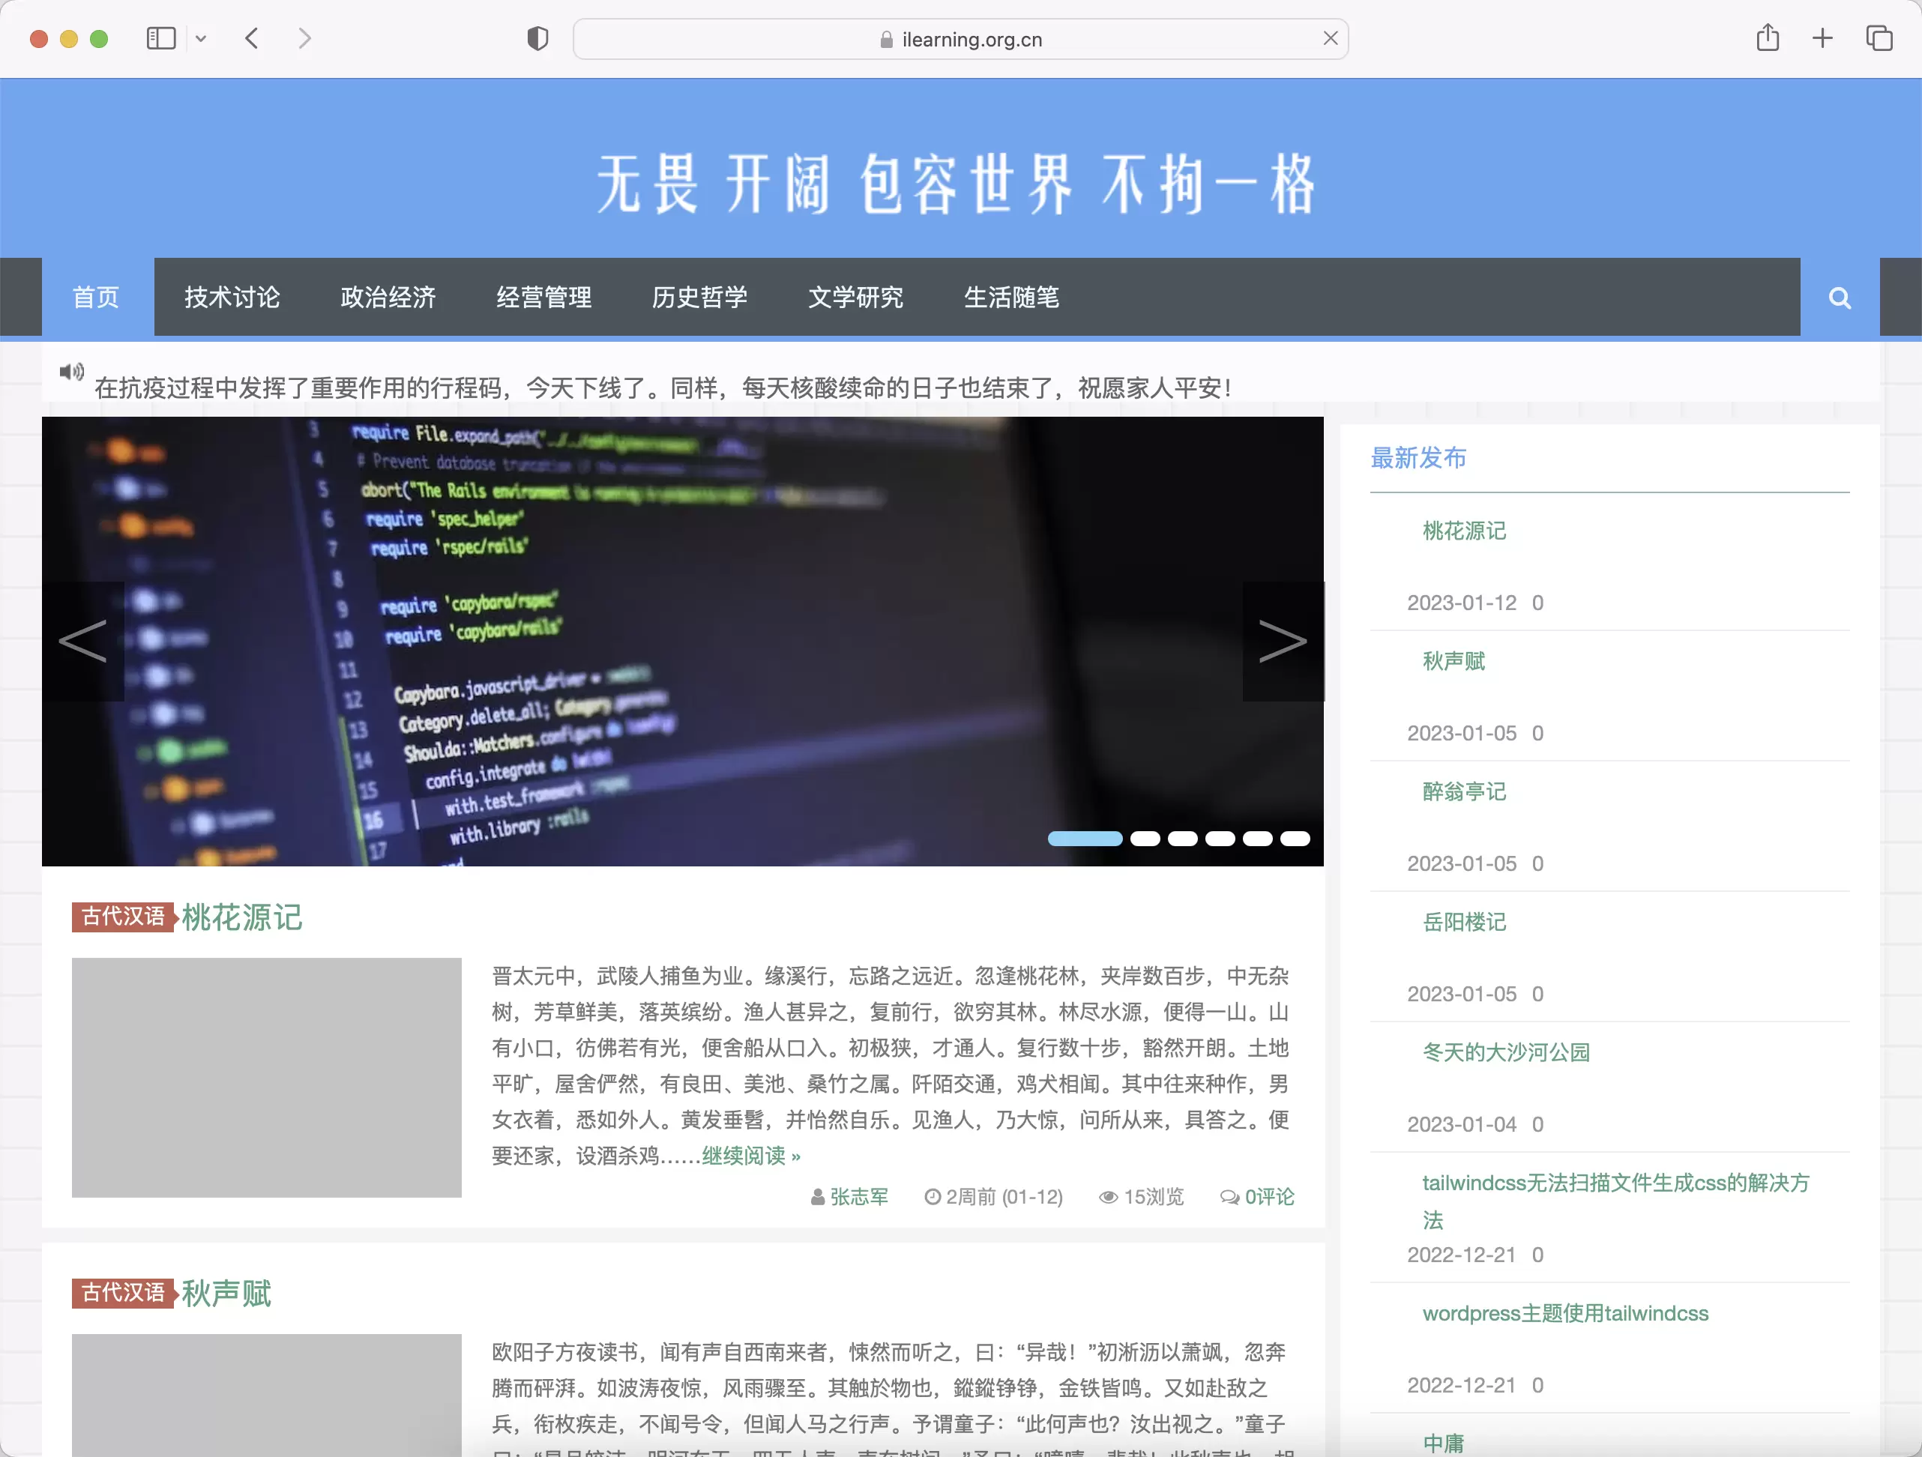Open sidebar link 桃花源记
The height and width of the screenshot is (1457, 1922).
[x=1464, y=531]
